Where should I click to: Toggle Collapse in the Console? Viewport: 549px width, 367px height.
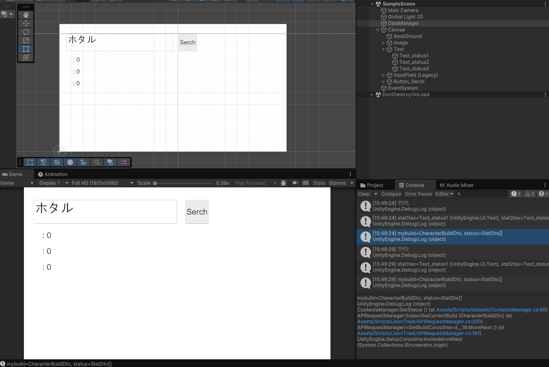point(391,194)
